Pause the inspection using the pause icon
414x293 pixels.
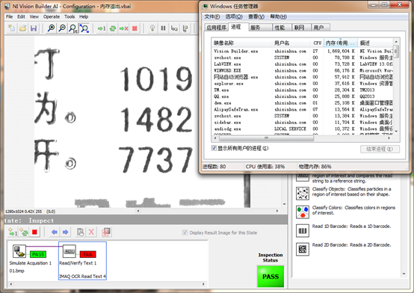click(x=163, y=28)
